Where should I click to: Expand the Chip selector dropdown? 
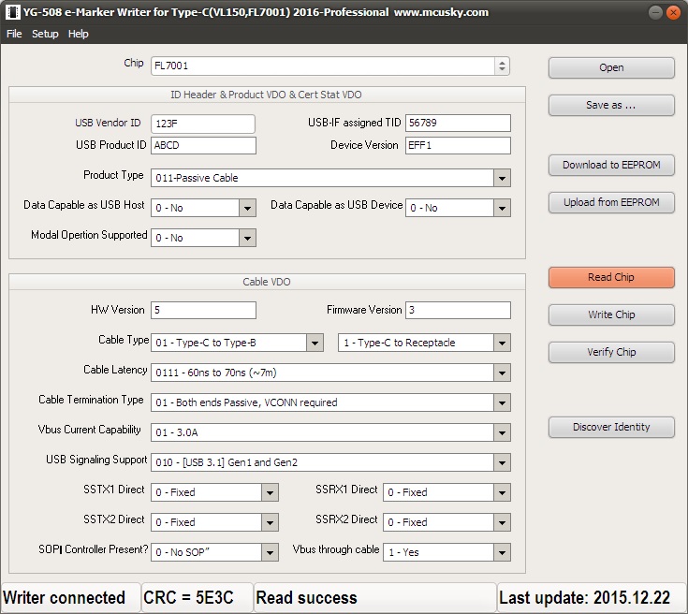(503, 66)
